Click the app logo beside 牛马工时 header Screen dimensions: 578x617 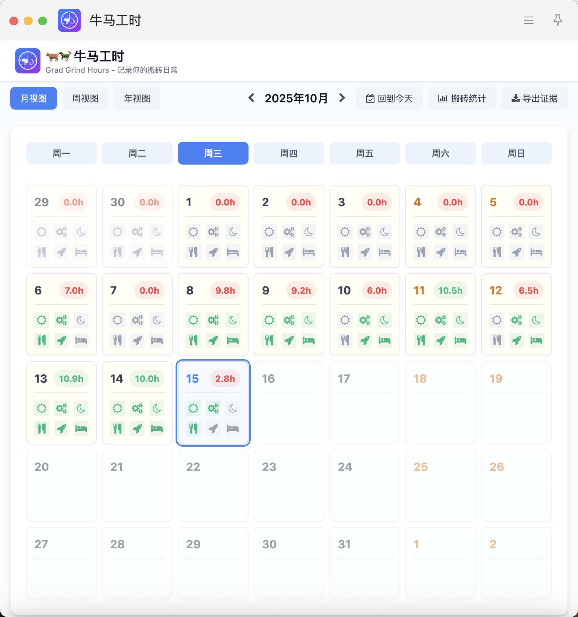[x=28, y=61]
